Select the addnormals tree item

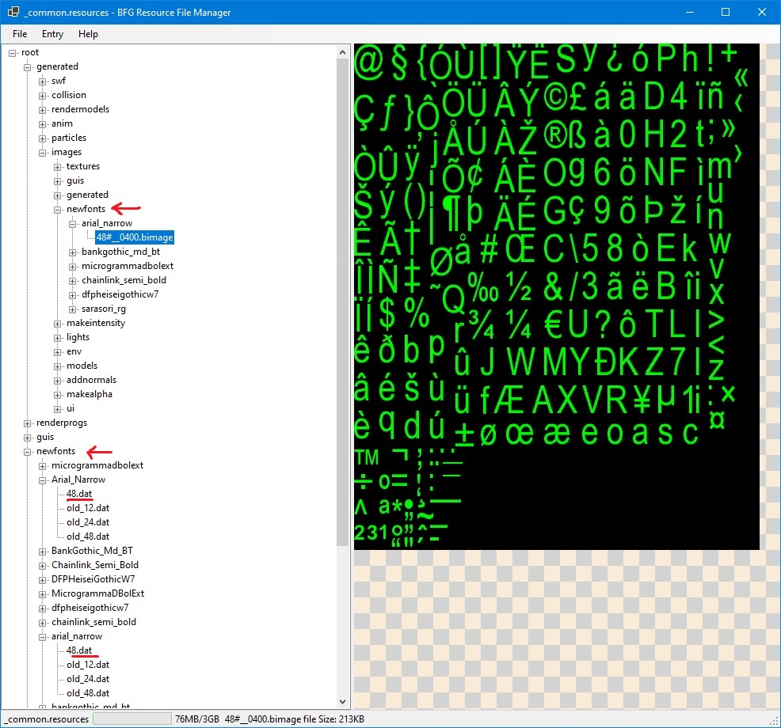[91, 380]
